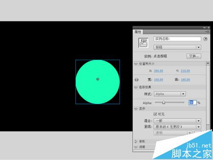Viewport: 213px width, 160px height.
Task: Click the 高 height value 160.00
Action: pyautogui.click(x=185, y=80)
